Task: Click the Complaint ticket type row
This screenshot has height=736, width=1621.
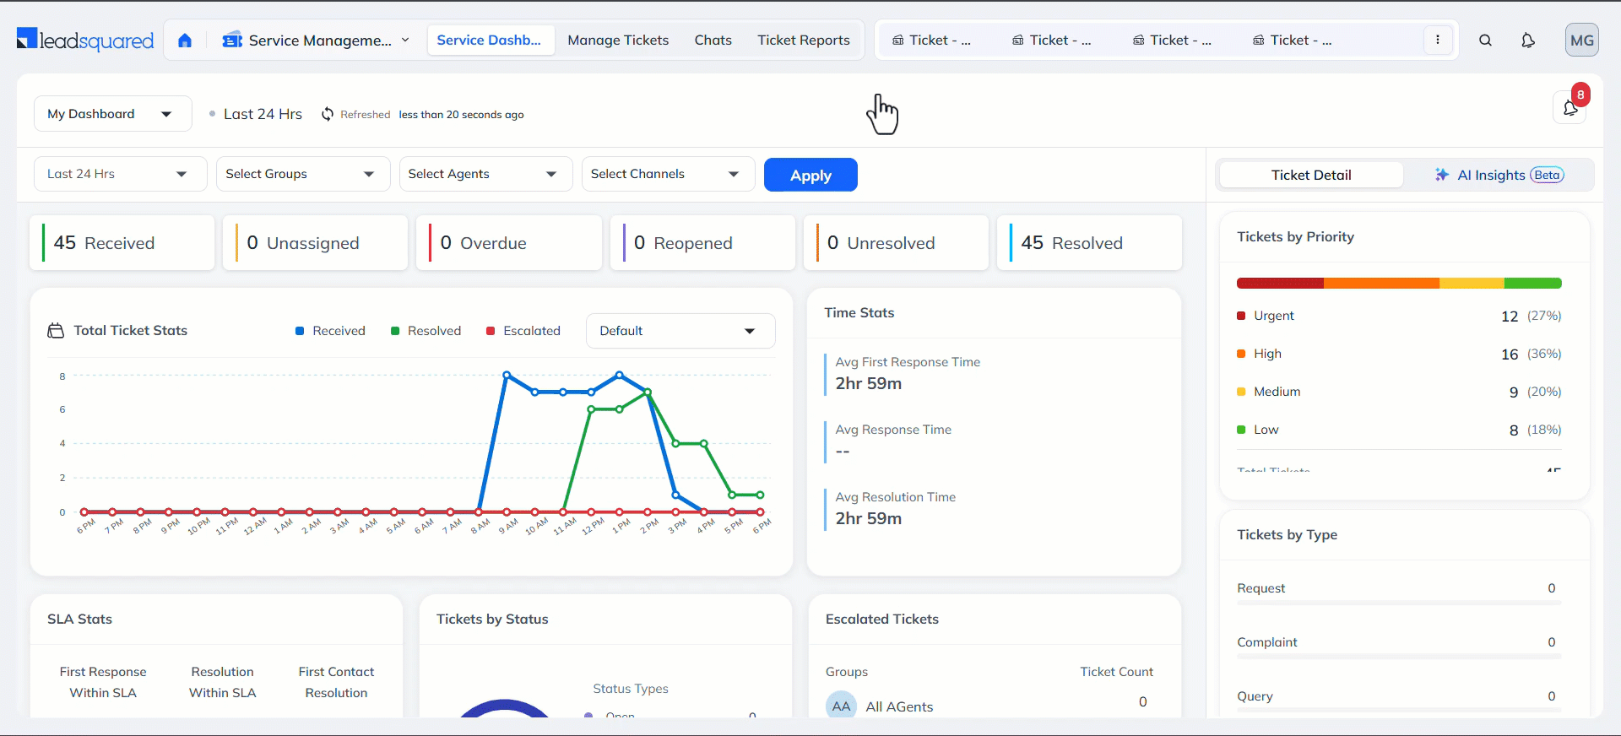Action: click(1399, 646)
